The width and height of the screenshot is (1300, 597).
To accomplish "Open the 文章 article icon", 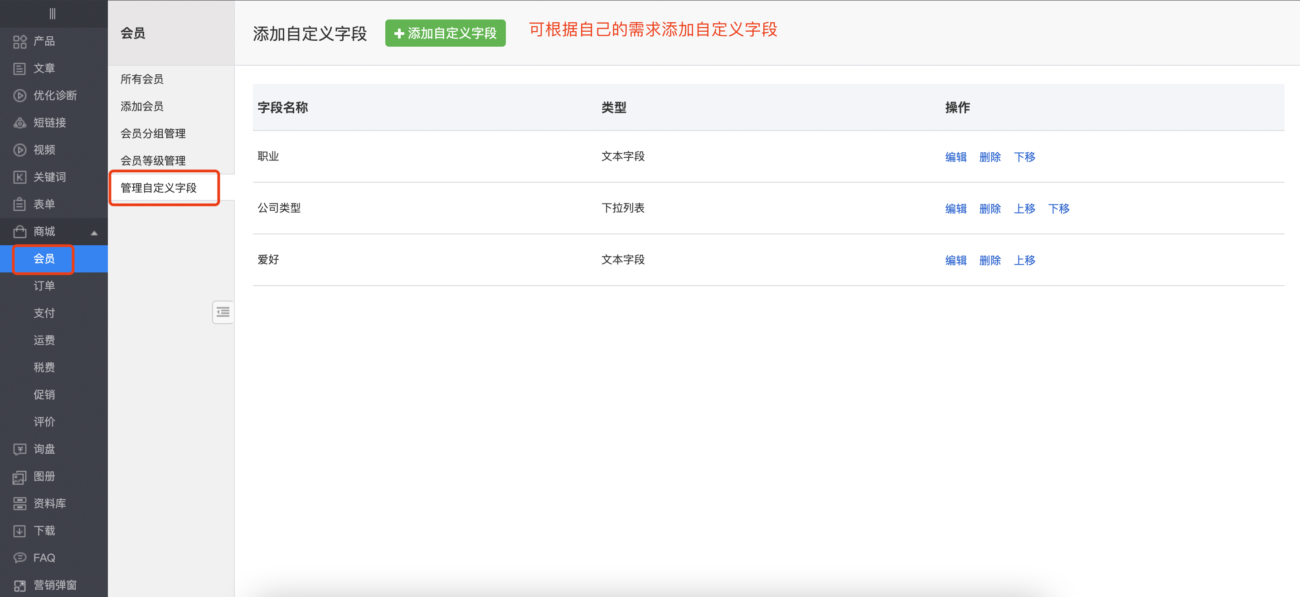I will [19, 68].
